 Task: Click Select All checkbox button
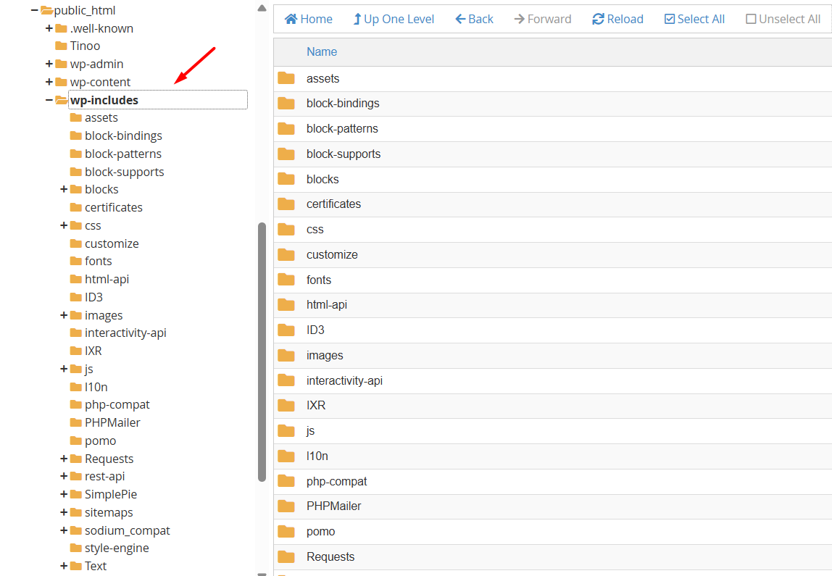click(x=694, y=20)
